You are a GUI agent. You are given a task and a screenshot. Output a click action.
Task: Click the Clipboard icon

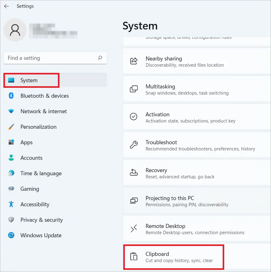point(133,256)
